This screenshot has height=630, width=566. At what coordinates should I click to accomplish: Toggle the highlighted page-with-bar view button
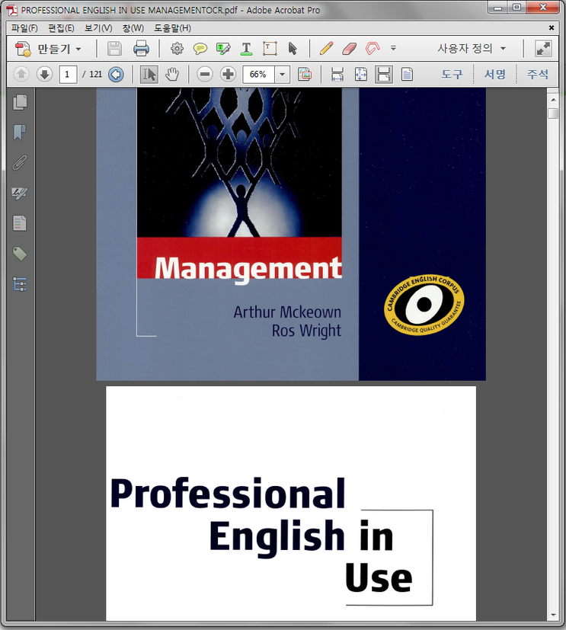pyautogui.click(x=384, y=75)
